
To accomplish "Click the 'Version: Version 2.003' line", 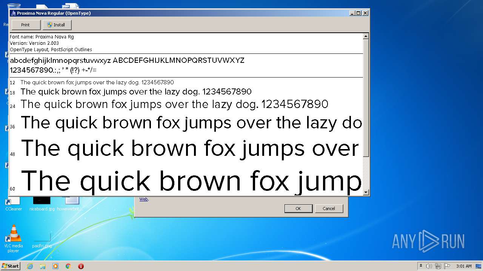I will 34,43.
